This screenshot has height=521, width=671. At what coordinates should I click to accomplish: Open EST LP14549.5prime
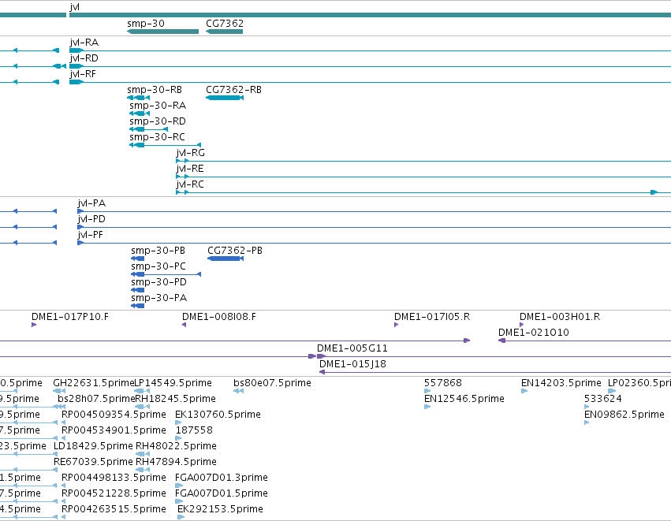pos(173,383)
